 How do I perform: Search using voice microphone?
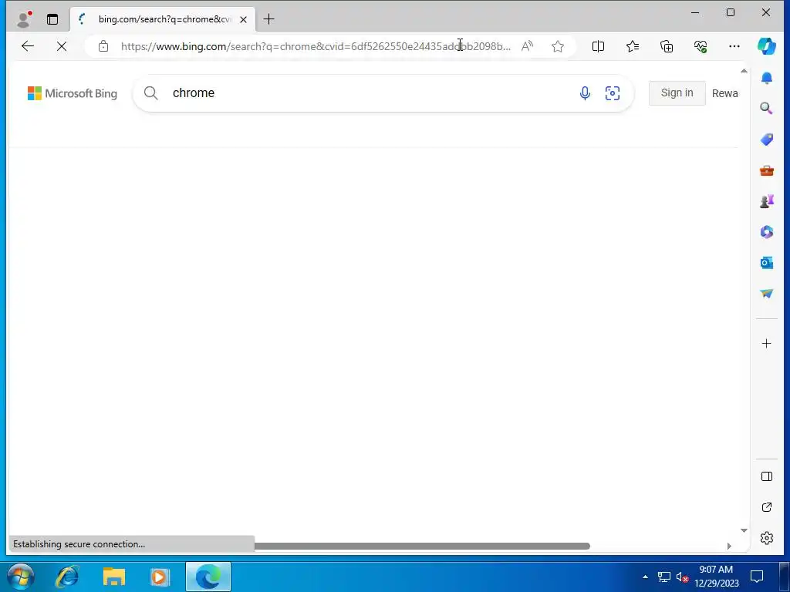point(585,93)
